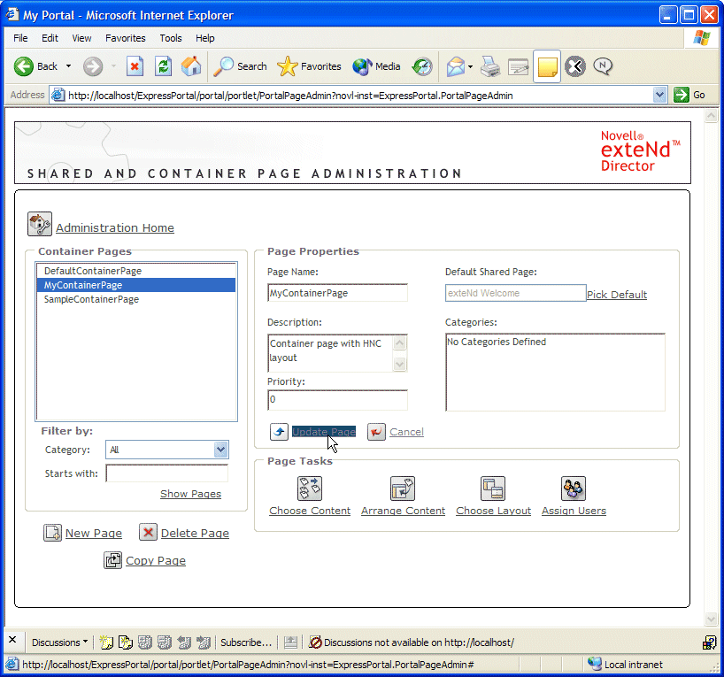Click the Administration Home key icon
Viewport: 724px width, 677px height.
(x=38, y=224)
